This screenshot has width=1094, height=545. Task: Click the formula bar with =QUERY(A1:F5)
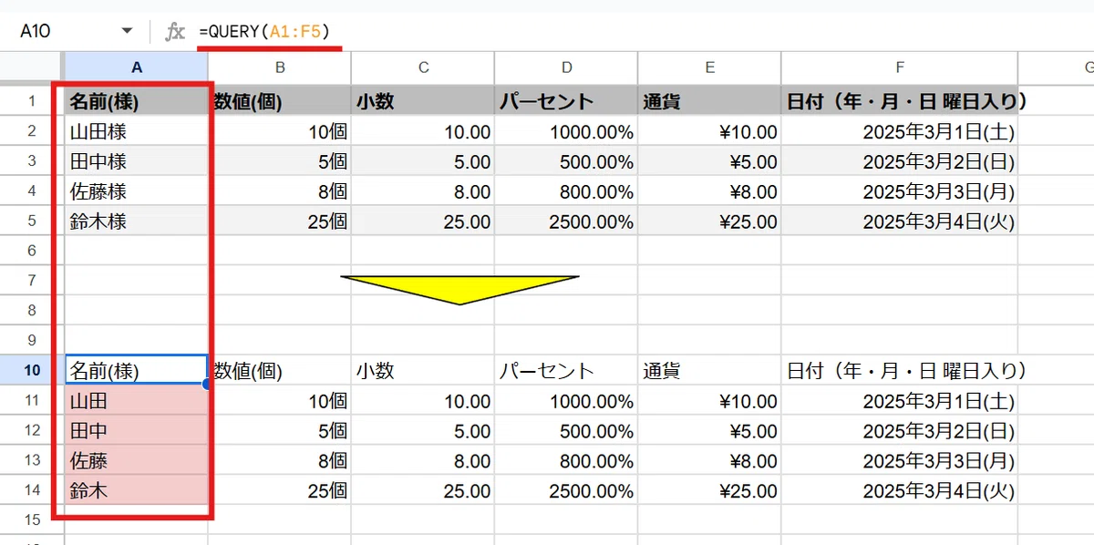[638, 32]
